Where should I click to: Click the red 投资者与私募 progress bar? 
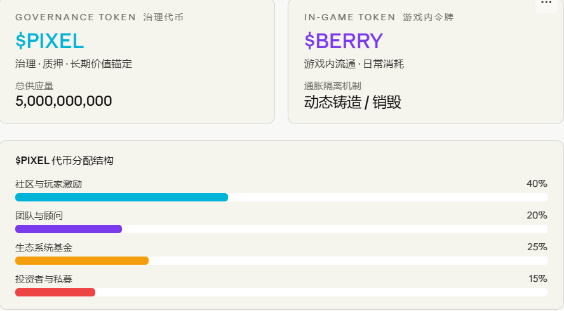coord(55,293)
